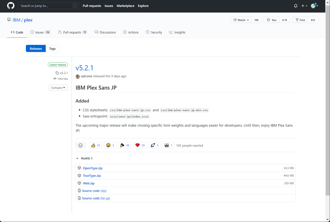Open the IBM organization link
Viewport: 330px width, 222px height.
(16, 20)
